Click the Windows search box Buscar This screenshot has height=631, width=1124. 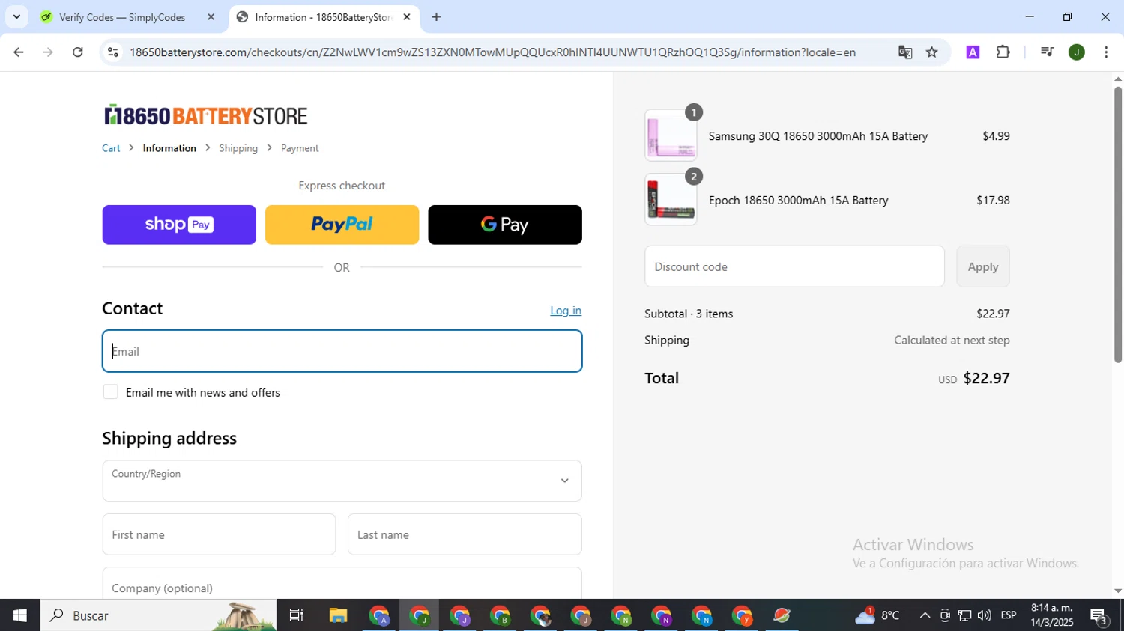pos(158,615)
